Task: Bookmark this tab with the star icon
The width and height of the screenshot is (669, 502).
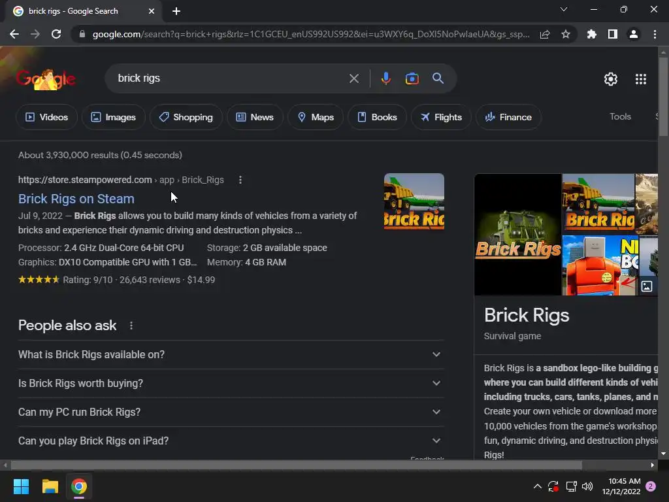Action: (566, 34)
